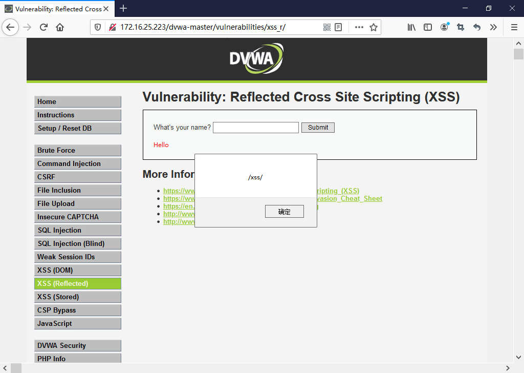Click the QR code icon in address bar
The image size is (524, 373).
327,27
